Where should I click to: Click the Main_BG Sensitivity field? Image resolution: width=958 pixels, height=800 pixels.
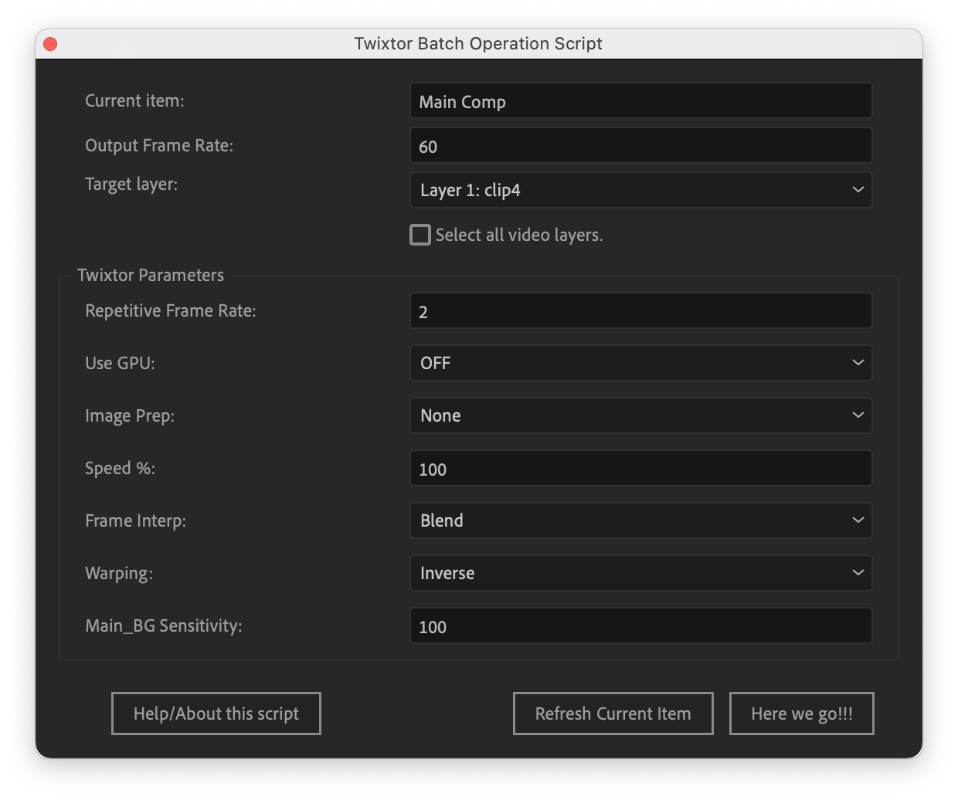click(640, 626)
